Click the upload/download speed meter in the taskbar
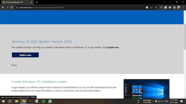This screenshot has height=104, width=186. 144,101
